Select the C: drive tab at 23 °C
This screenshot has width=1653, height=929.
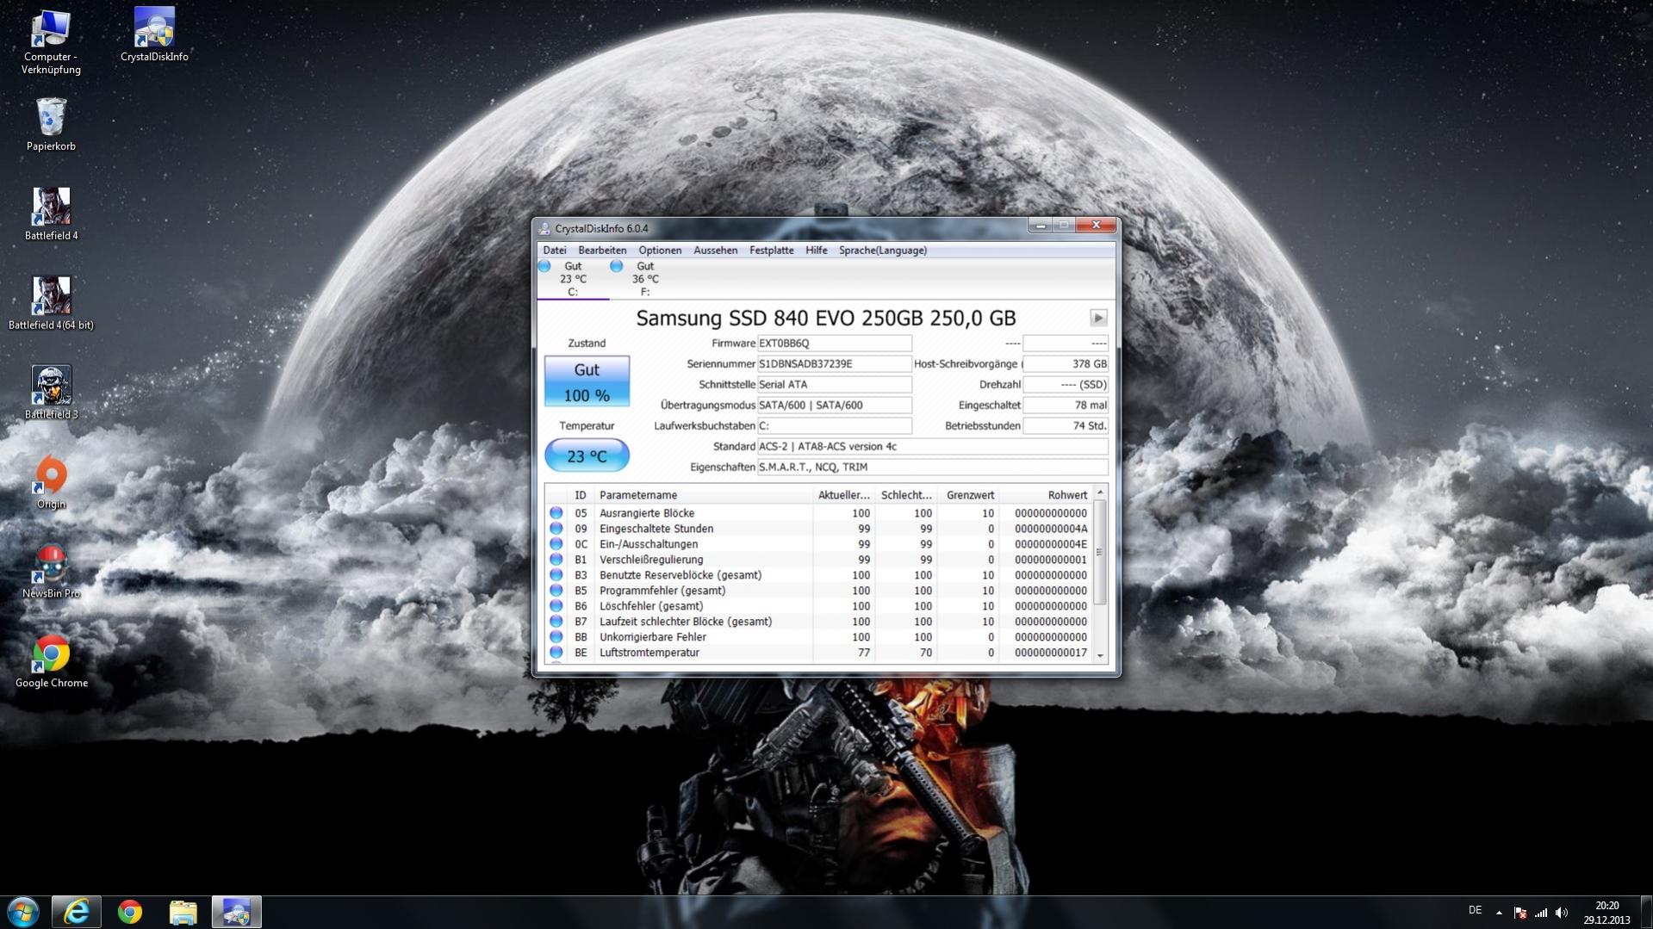(572, 279)
